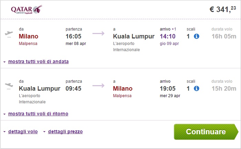Open return stopover info icon
The height and width of the screenshot is (149, 241).
tap(197, 89)
